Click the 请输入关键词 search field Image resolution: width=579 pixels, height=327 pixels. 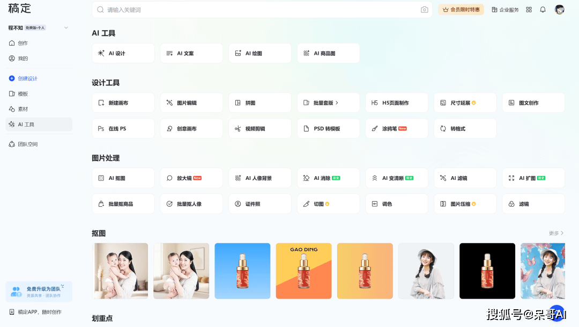257,10
